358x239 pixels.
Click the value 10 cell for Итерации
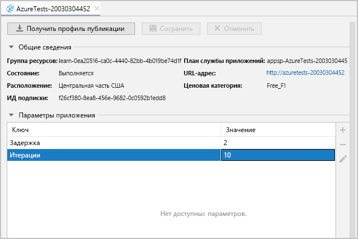click(x=278, y=155)
